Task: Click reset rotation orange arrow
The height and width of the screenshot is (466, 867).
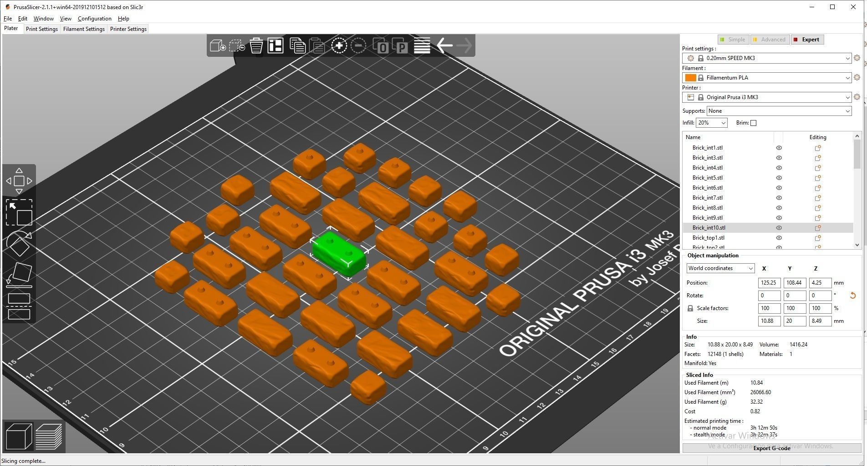Action: pos(853,296)
